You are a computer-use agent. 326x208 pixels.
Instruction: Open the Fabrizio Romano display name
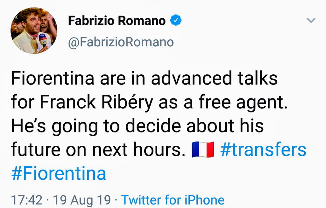point(117,21)
